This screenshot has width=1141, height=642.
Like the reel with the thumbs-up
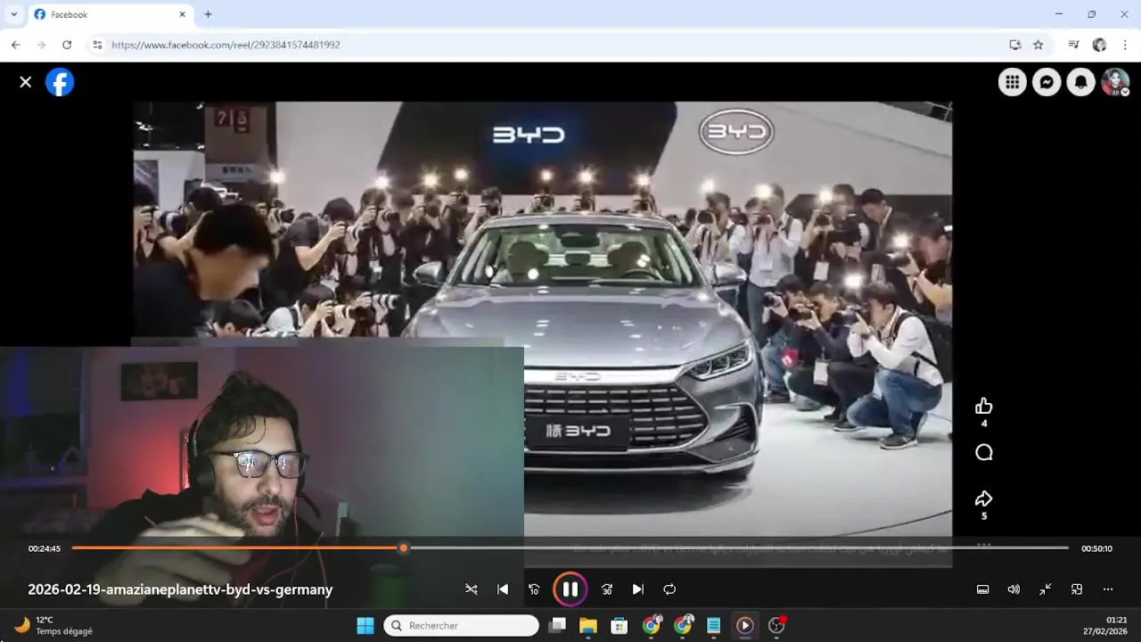[x=984, y=407]
